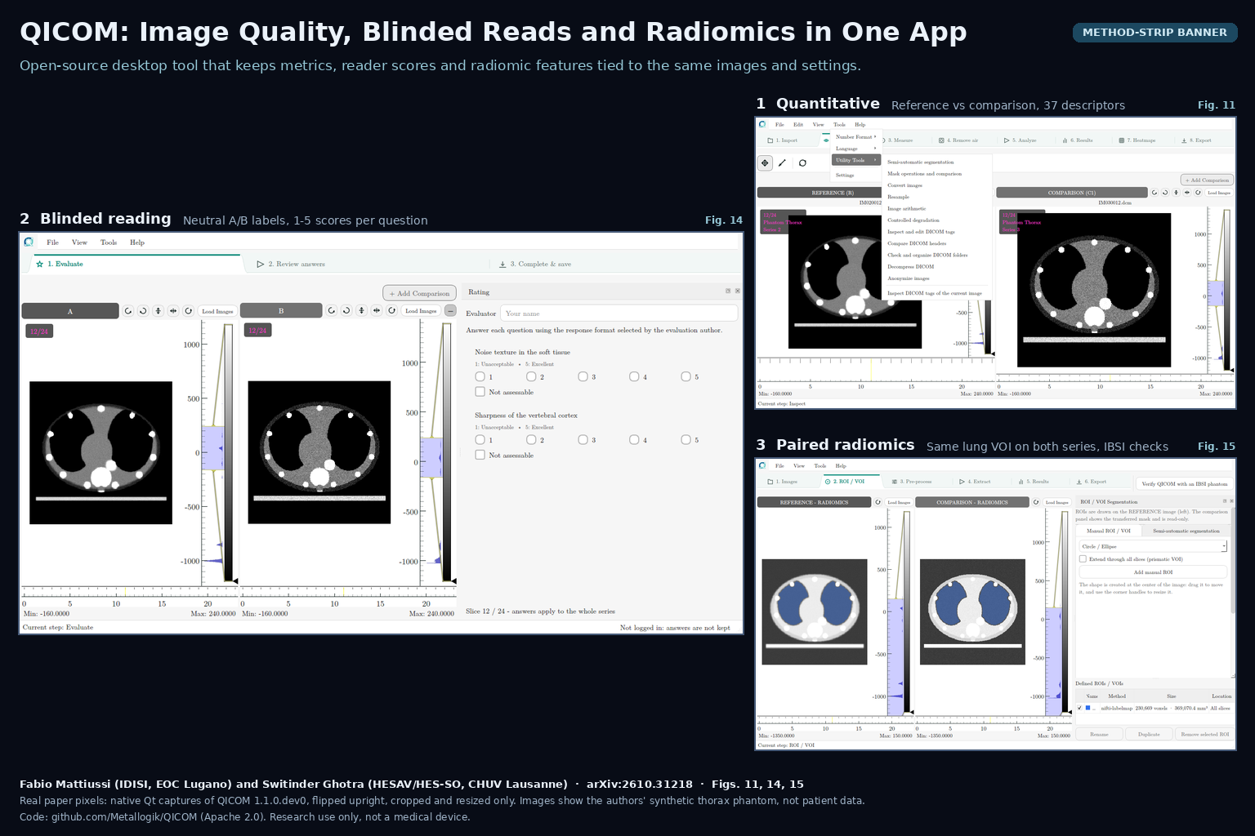Switch to the 2. Review answers tab
This screenshot has height=836, width=1255.
point(291,264)
